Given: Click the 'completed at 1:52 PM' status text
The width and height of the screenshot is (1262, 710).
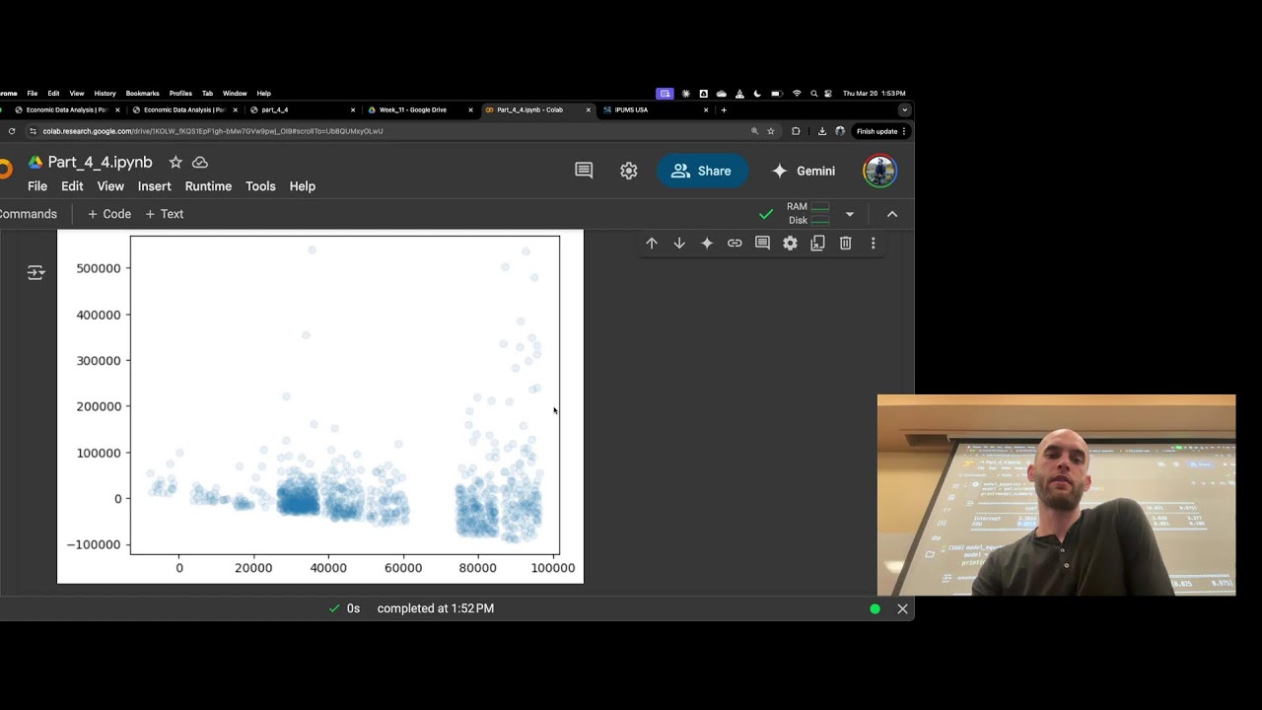Looking at the screenshot, I should click(x=436, y=608).
